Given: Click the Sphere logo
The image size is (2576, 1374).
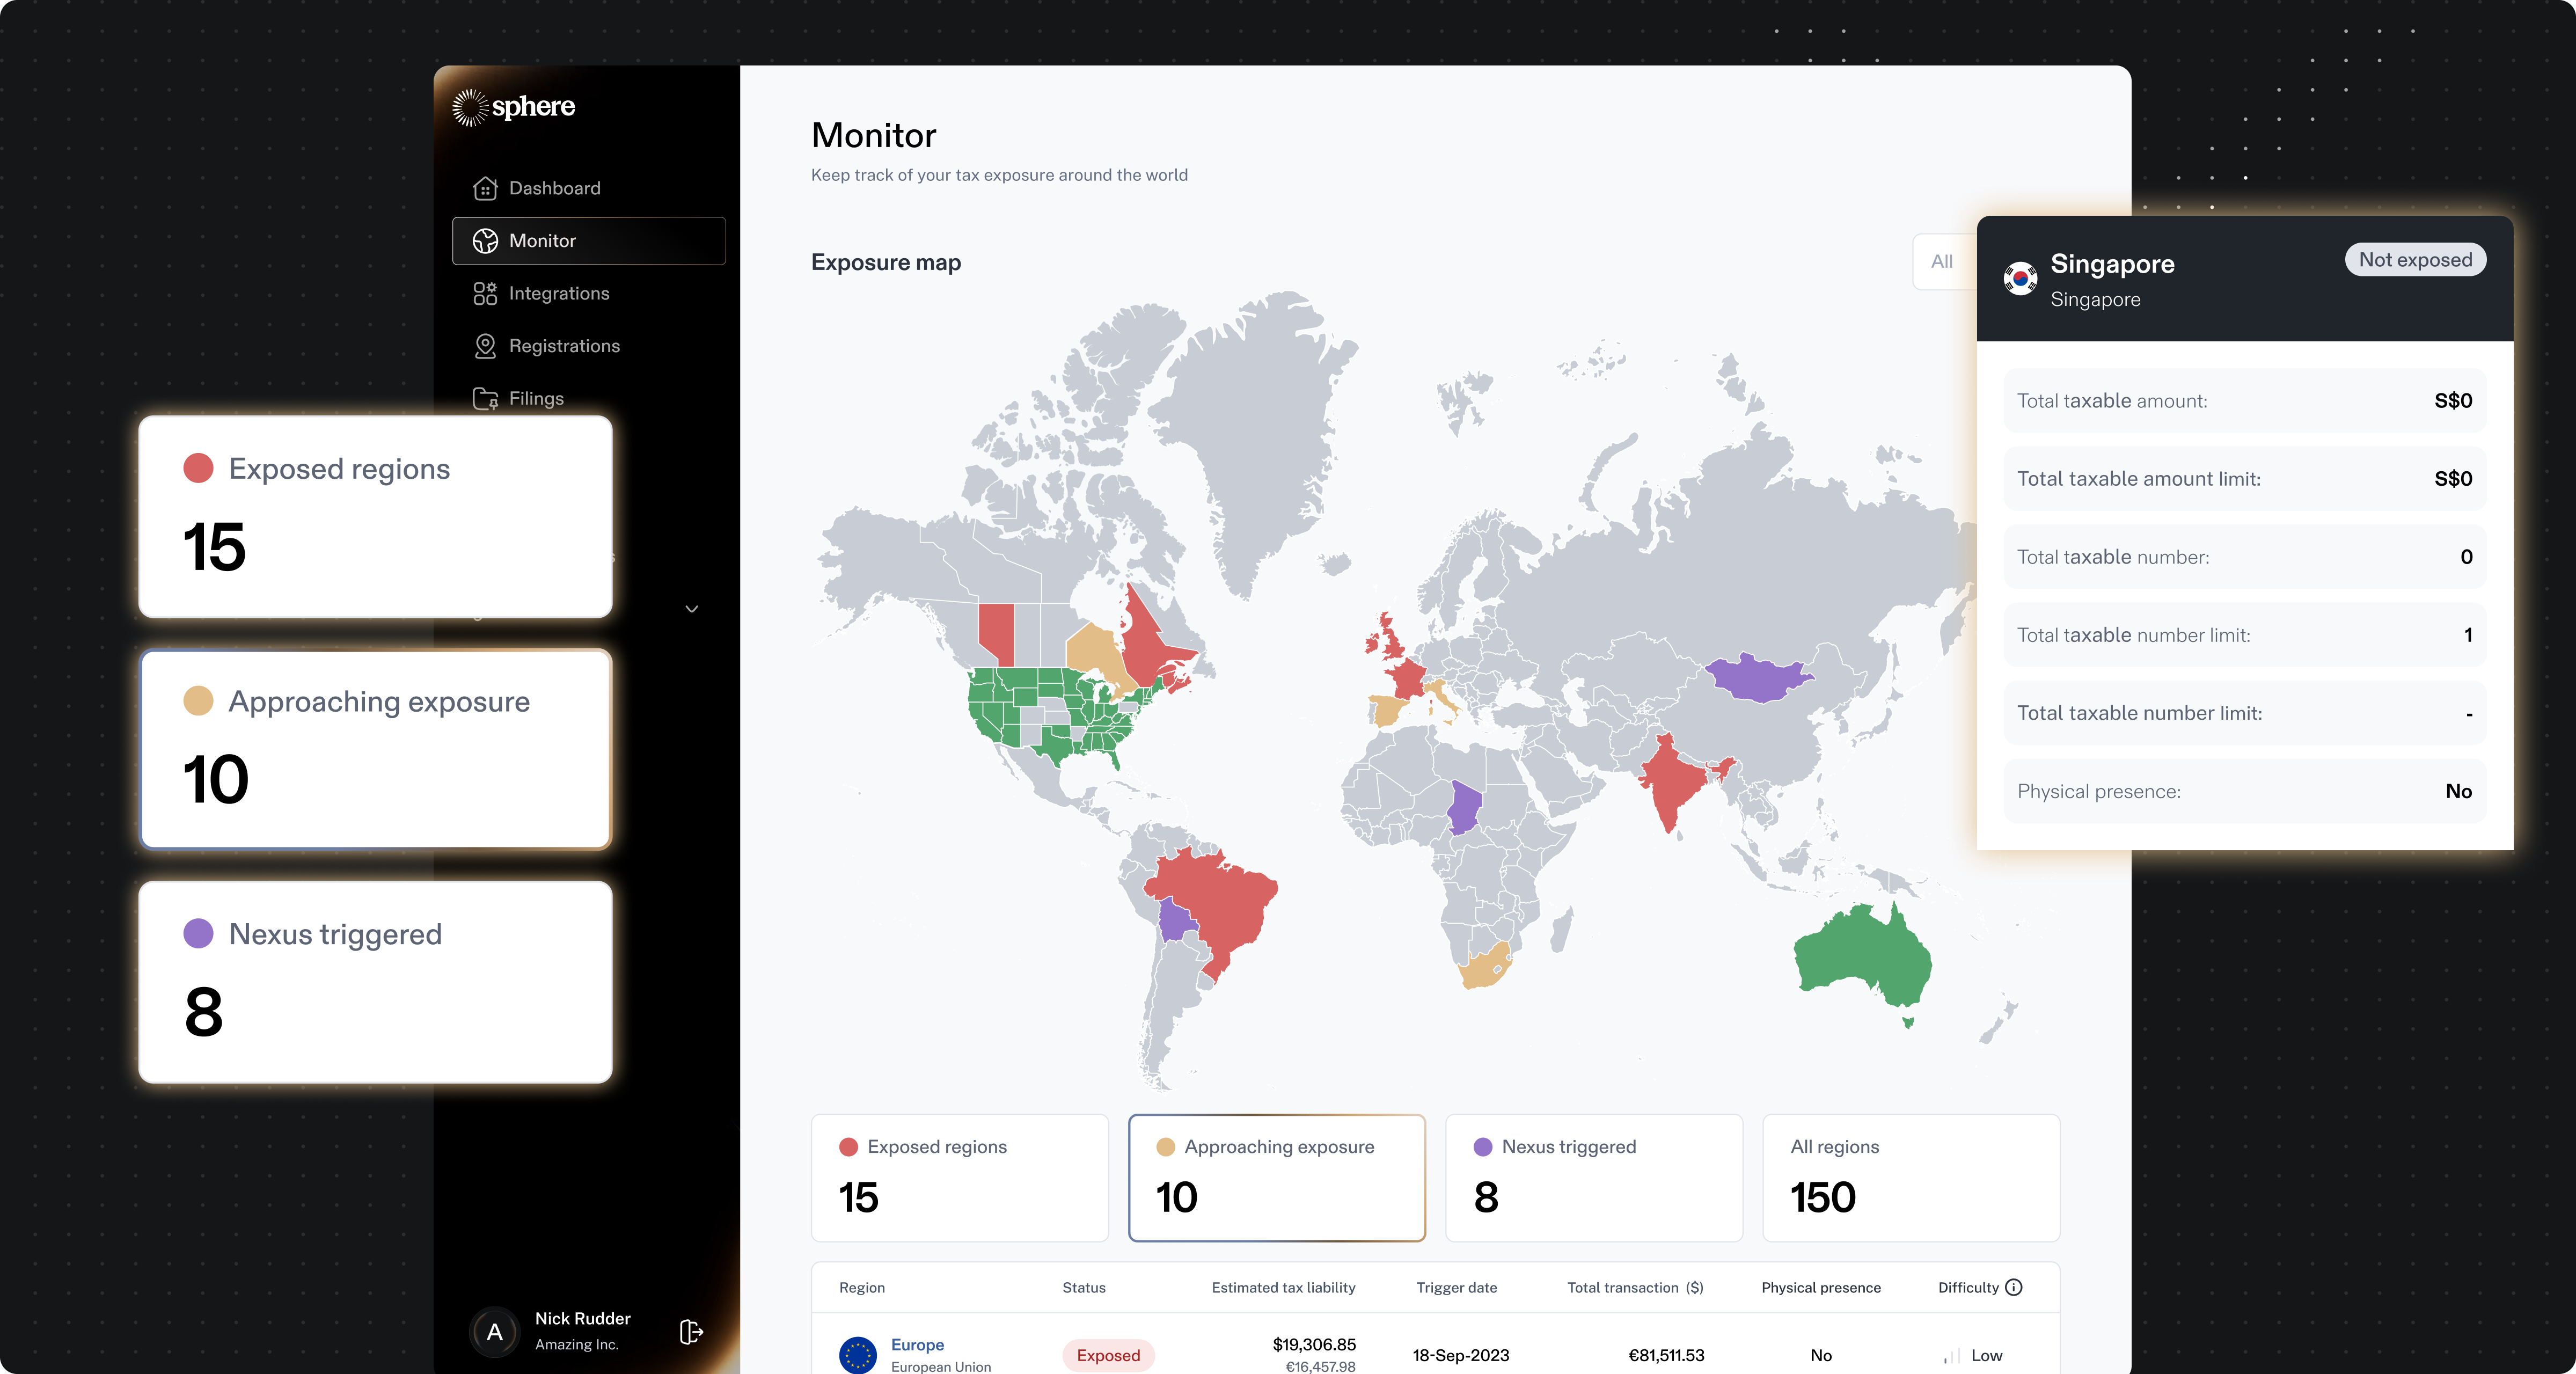Looking at the screenshot, I should coord(514,107).
